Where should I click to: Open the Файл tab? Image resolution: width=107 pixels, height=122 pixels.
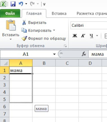[10, 14]
